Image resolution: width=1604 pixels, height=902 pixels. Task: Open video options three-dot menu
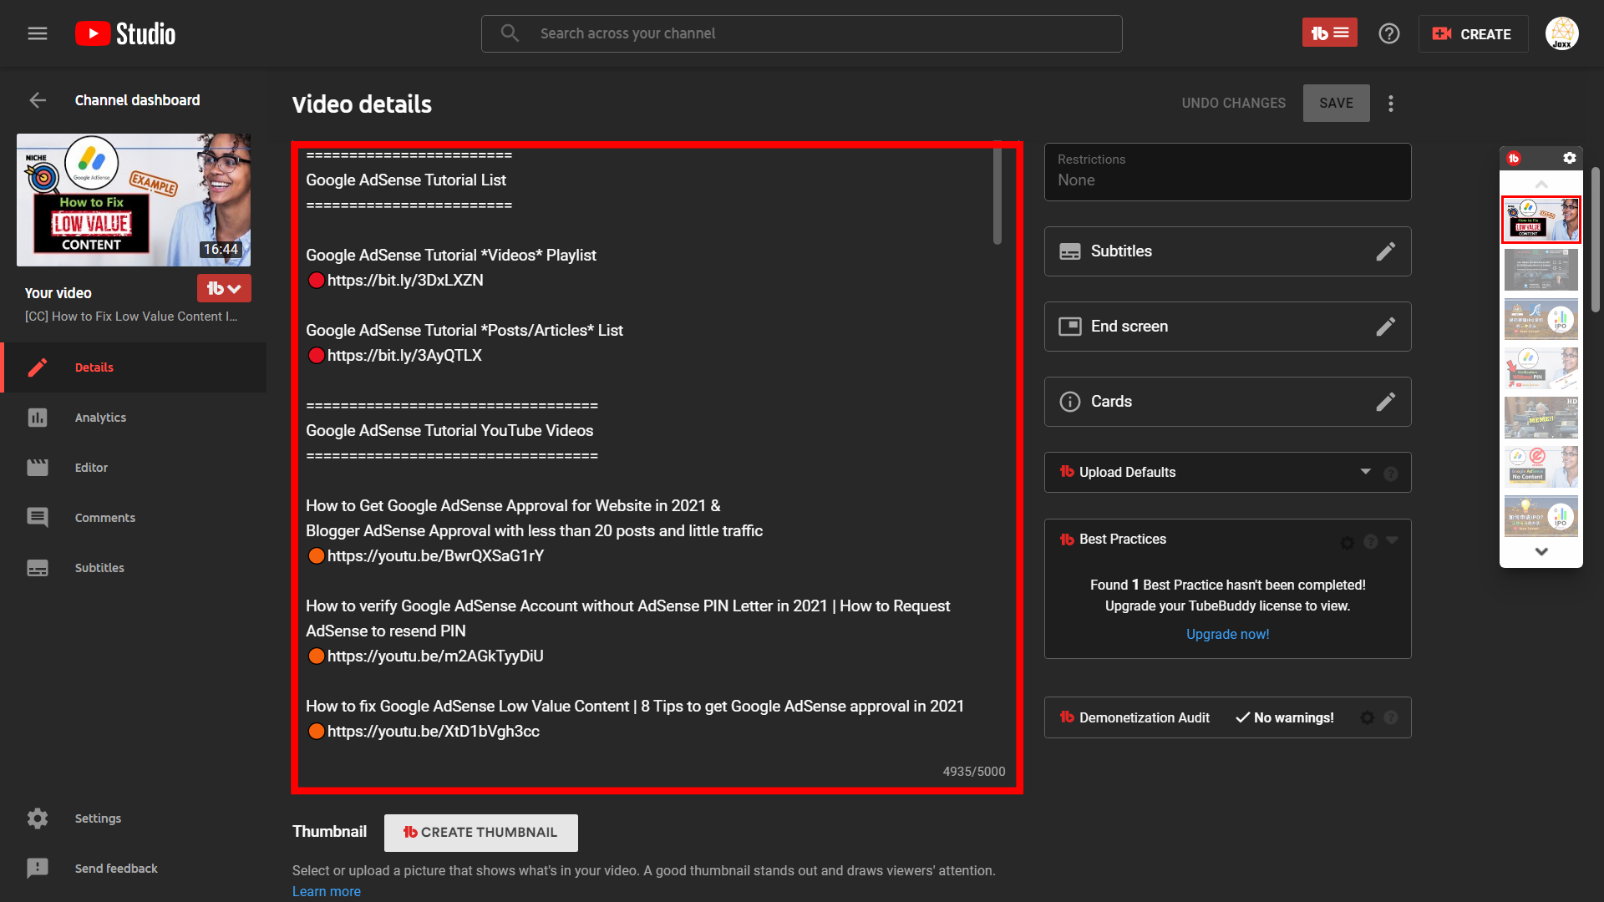click(1391, 104)
